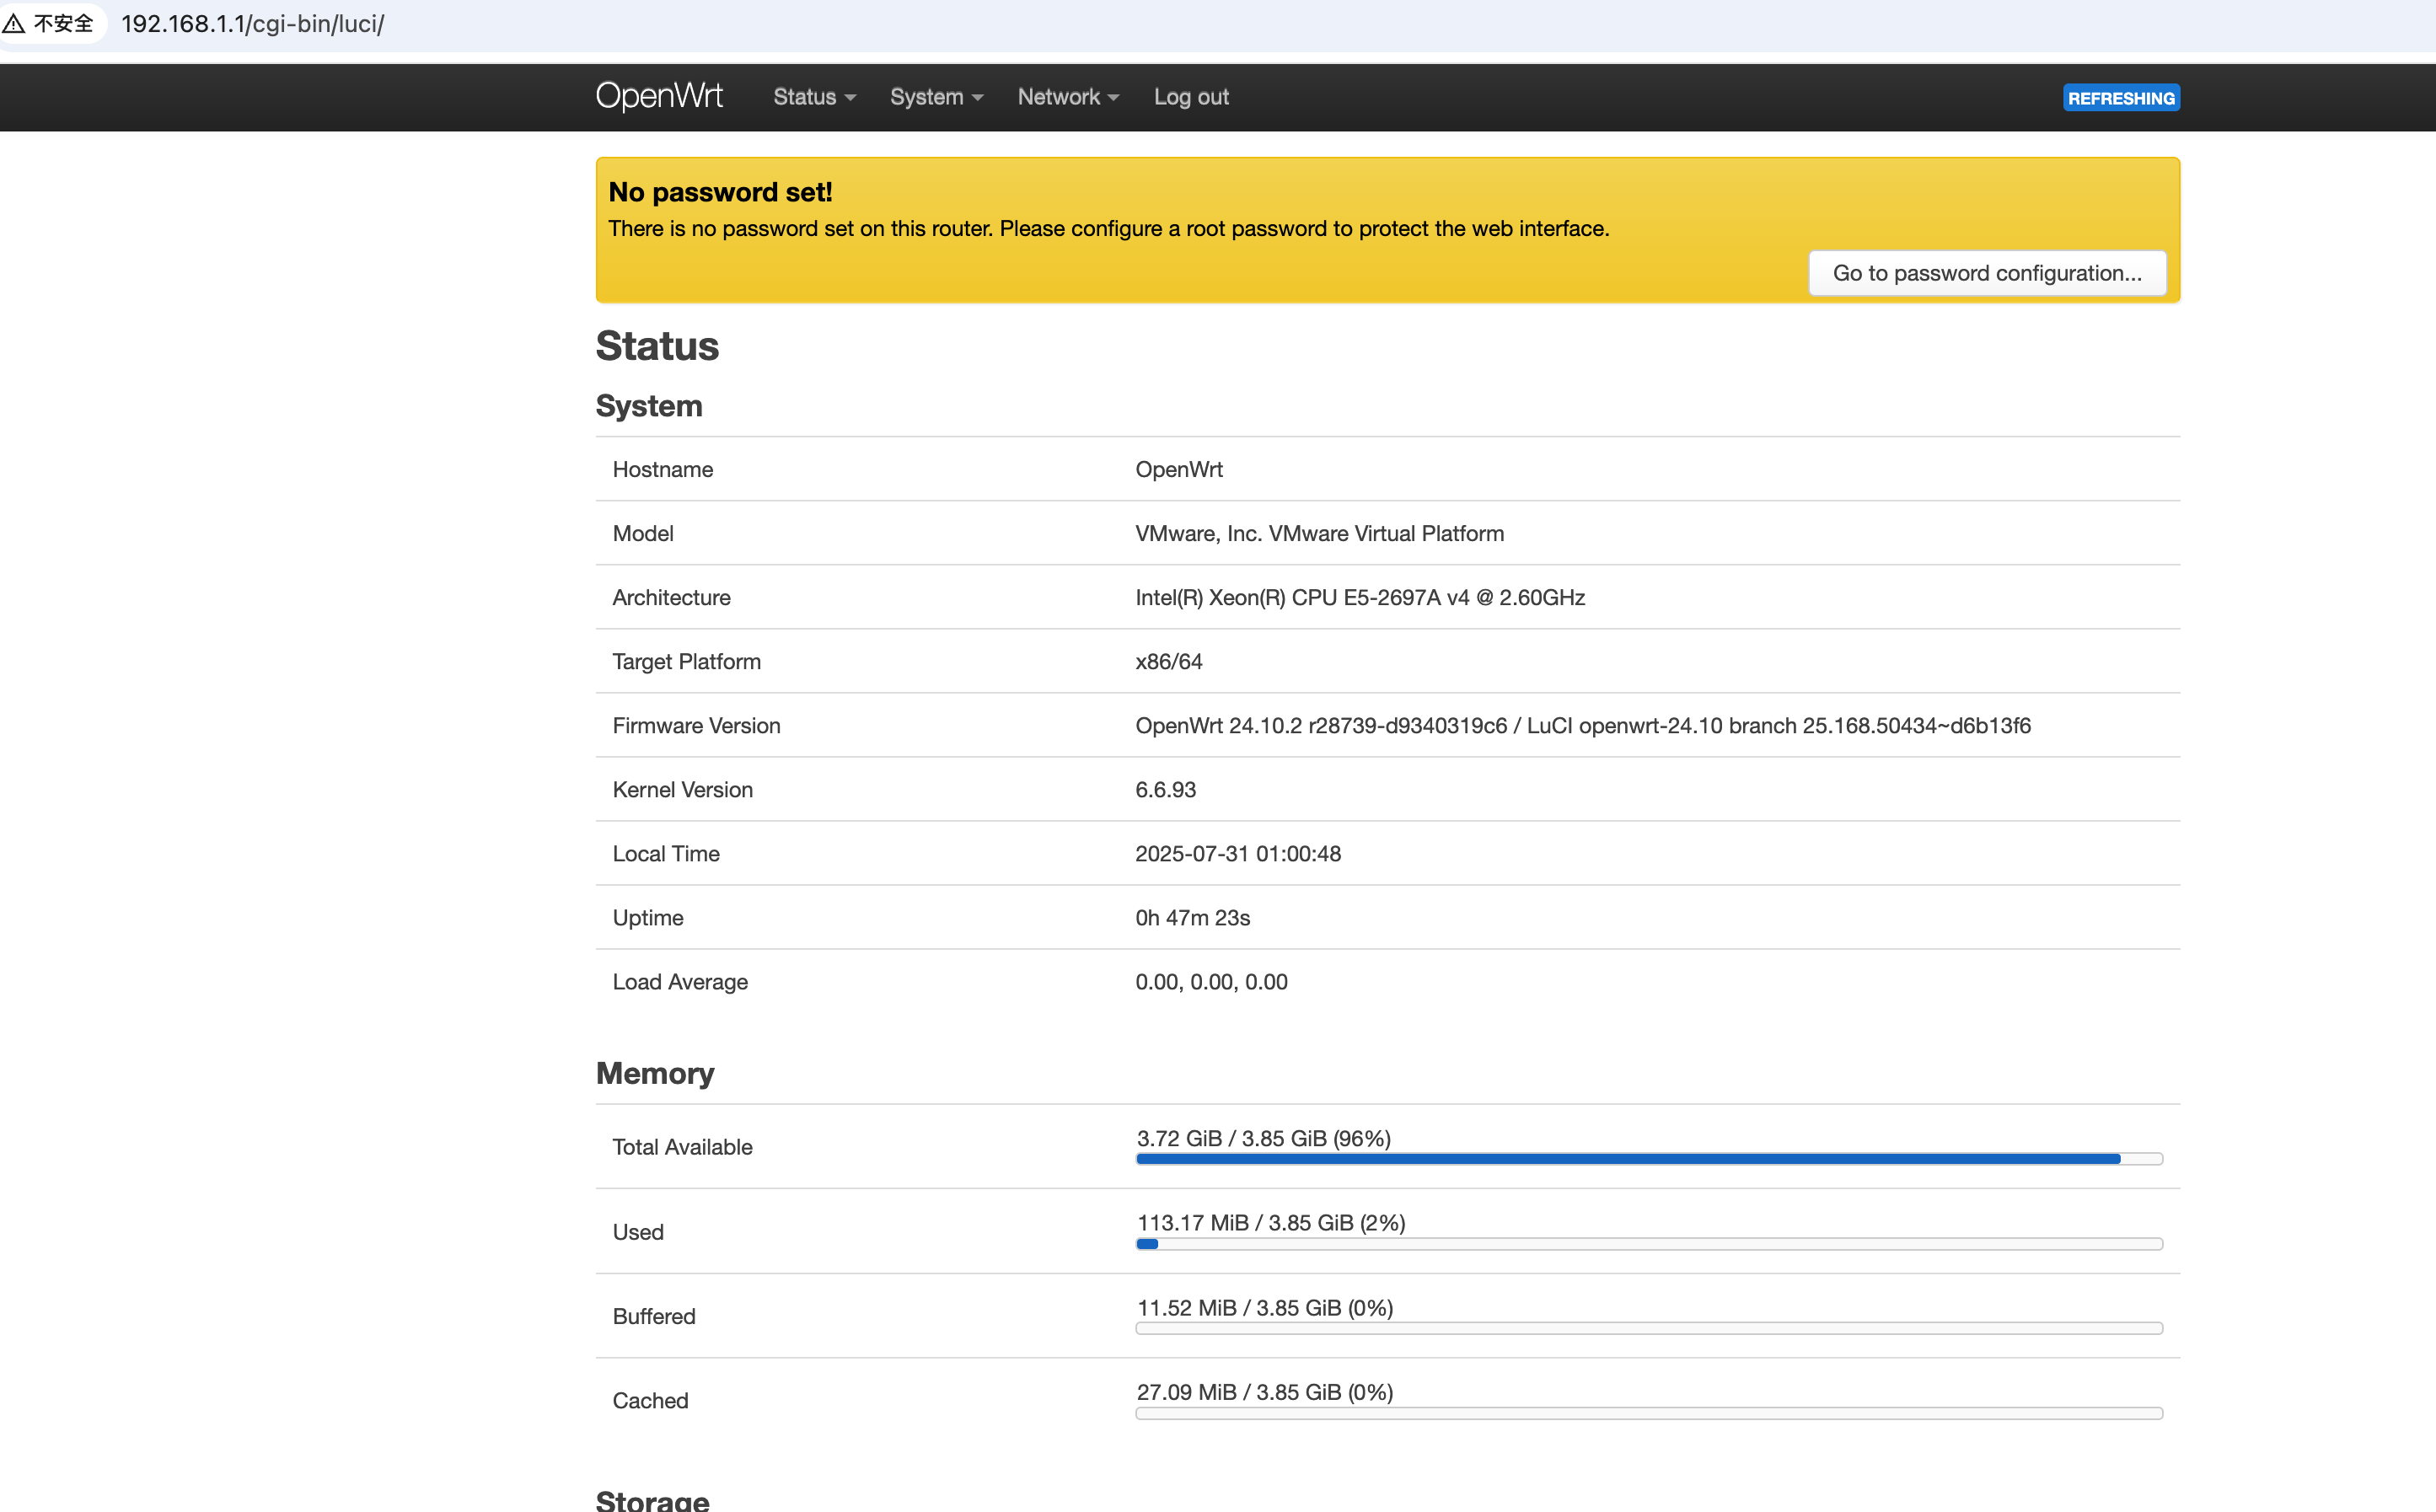Click the OpenWrt brand logo link
2436x1512 pixels.
[x=659, y=96]
